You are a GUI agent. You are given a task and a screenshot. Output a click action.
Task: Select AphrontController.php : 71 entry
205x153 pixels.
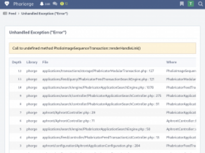point(68,121)
